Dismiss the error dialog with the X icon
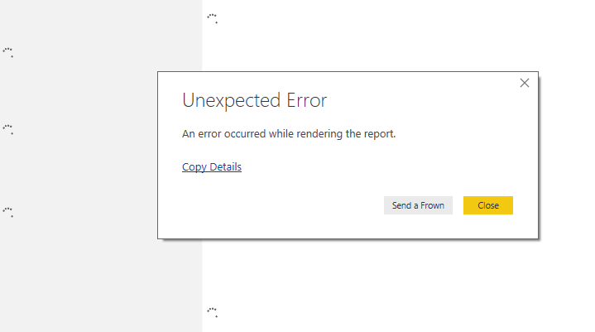595x332 pixels. (x=525, y=83)
